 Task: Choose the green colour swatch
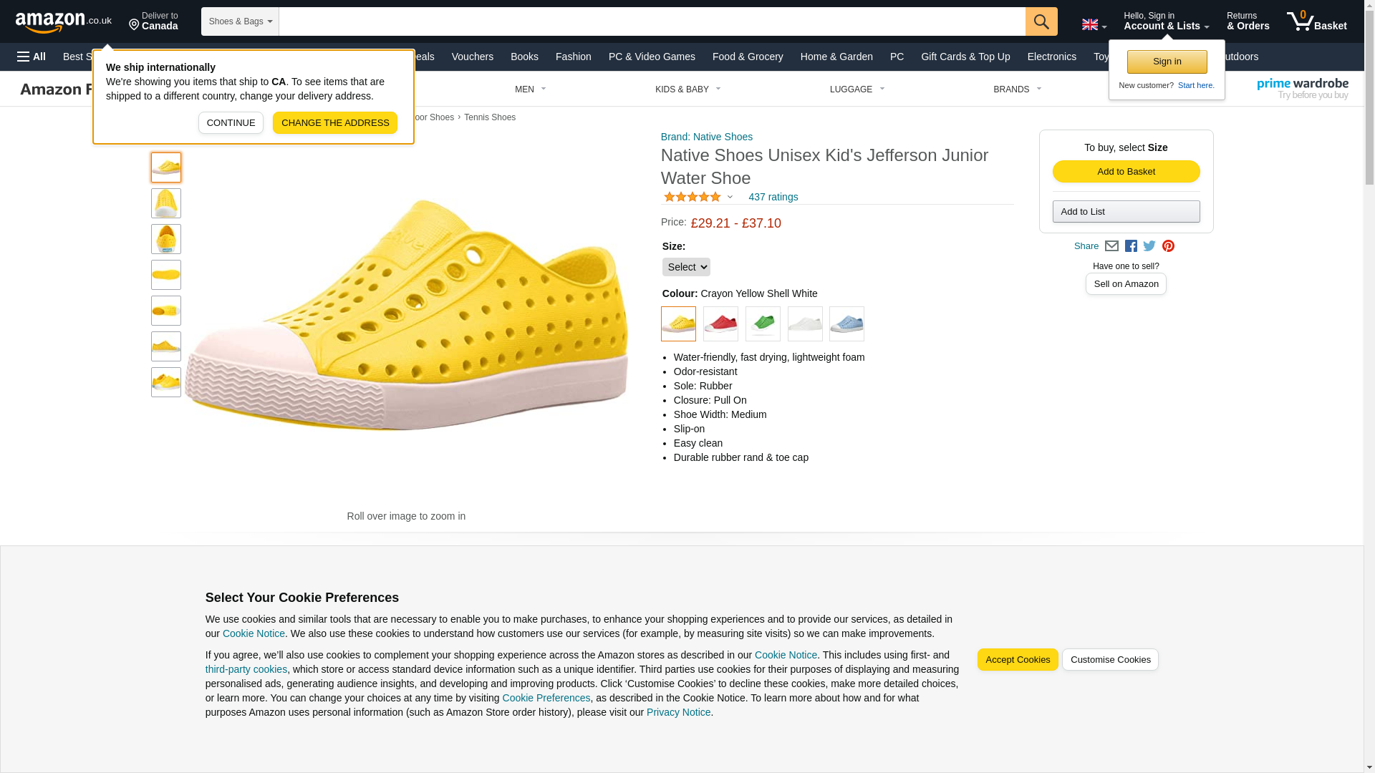[763, 324]
